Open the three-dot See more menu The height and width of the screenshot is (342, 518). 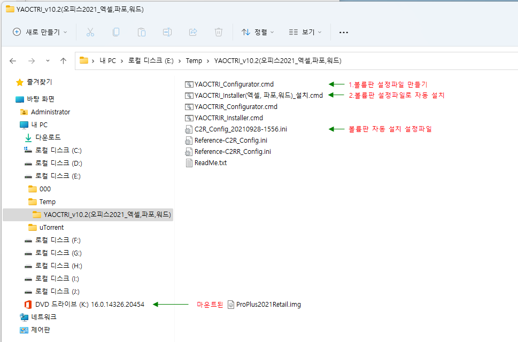(344, 33)
